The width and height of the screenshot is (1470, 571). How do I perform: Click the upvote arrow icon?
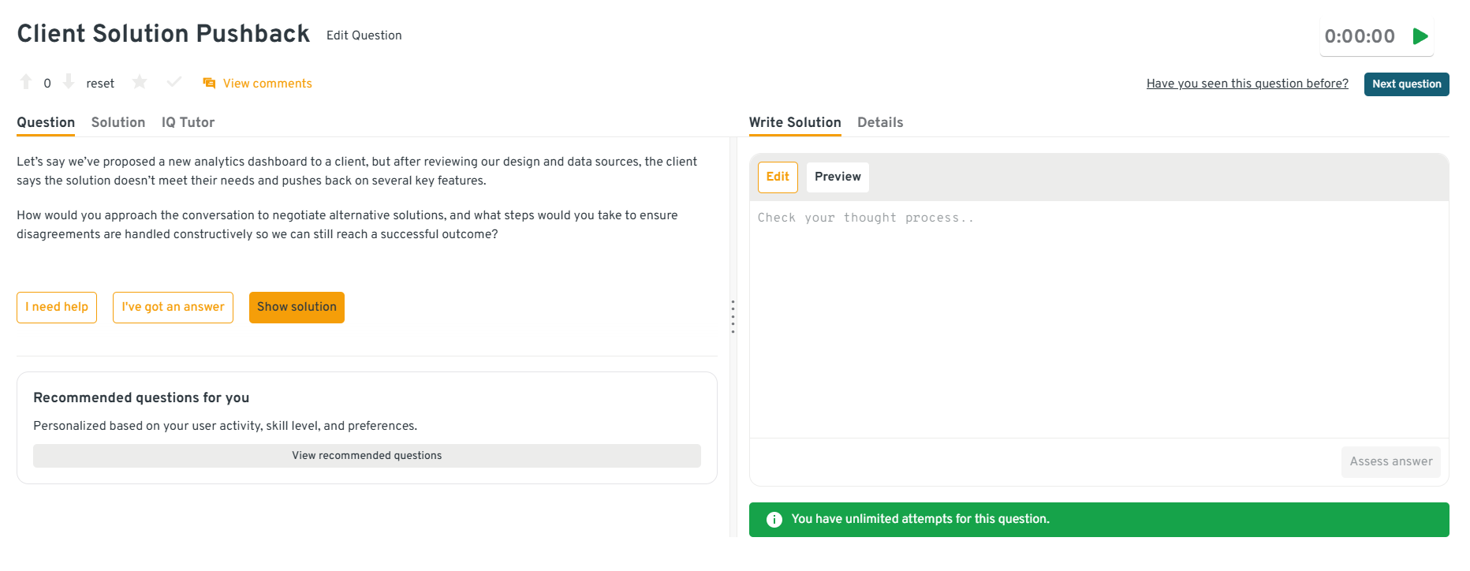26,82
